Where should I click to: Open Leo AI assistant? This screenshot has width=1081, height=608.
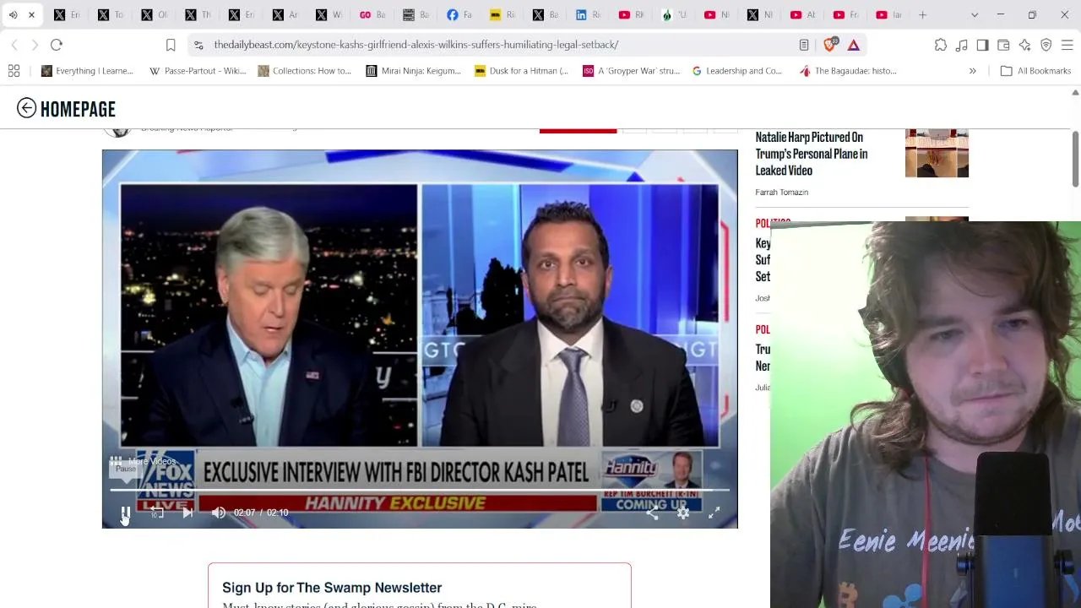click(x=1024, y=45)
